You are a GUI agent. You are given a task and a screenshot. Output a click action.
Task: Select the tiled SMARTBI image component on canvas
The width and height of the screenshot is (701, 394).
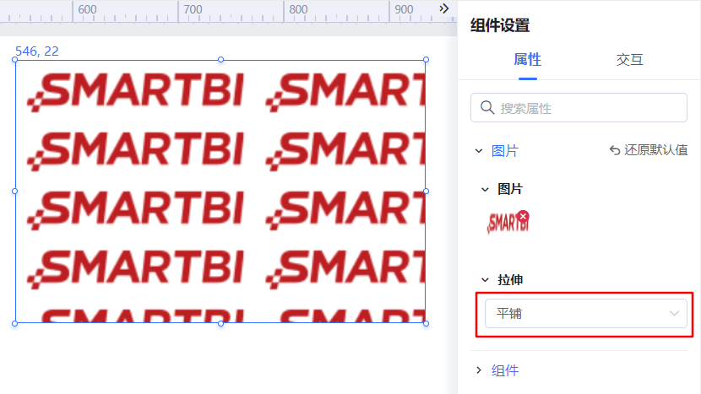point(220,192)
